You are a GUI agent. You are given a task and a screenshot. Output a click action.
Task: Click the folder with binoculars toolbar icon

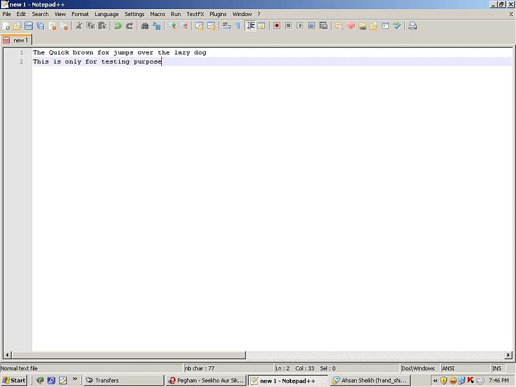(362, 26)
